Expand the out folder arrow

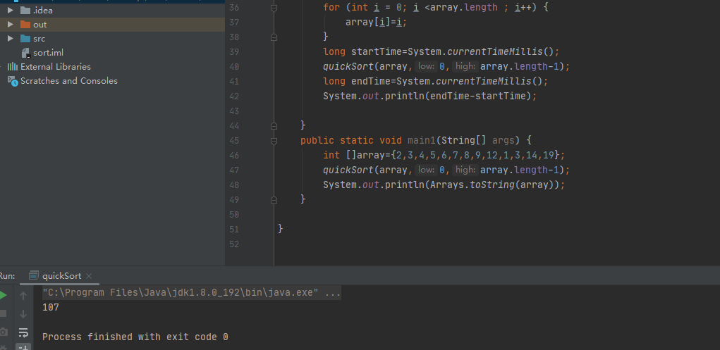[x=11, y=25]
